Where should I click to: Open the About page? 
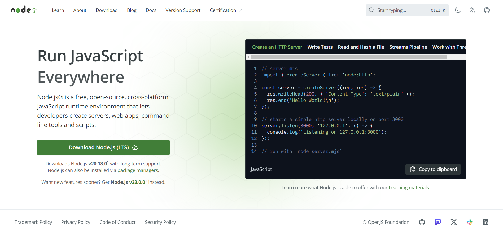click(80, 10)
